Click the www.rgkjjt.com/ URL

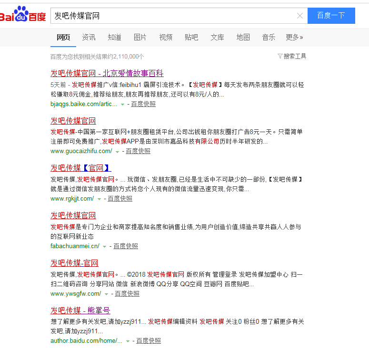72,199
